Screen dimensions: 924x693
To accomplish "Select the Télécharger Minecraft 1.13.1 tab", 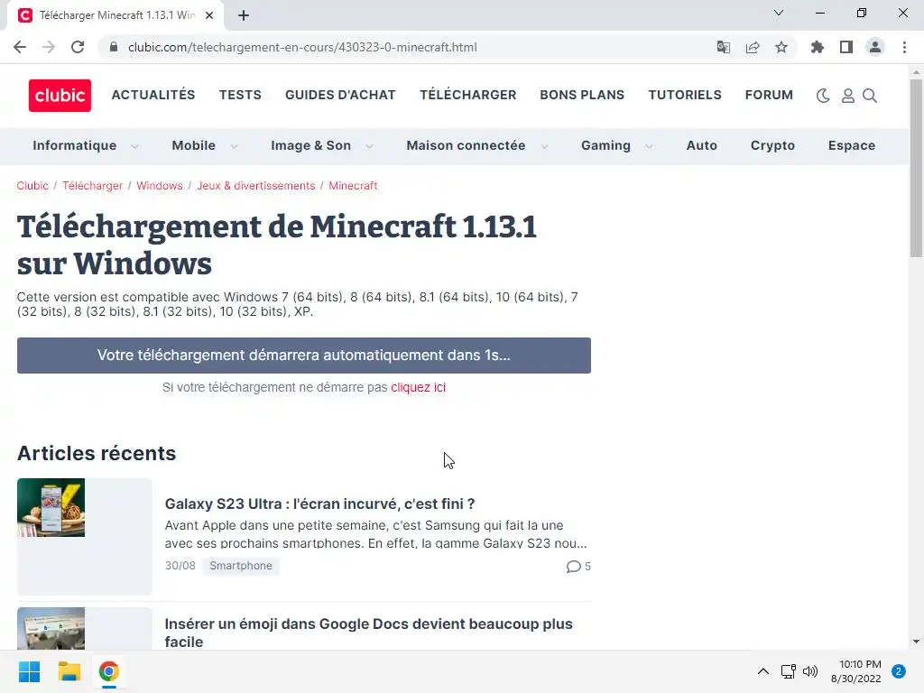I will (116, 15).
